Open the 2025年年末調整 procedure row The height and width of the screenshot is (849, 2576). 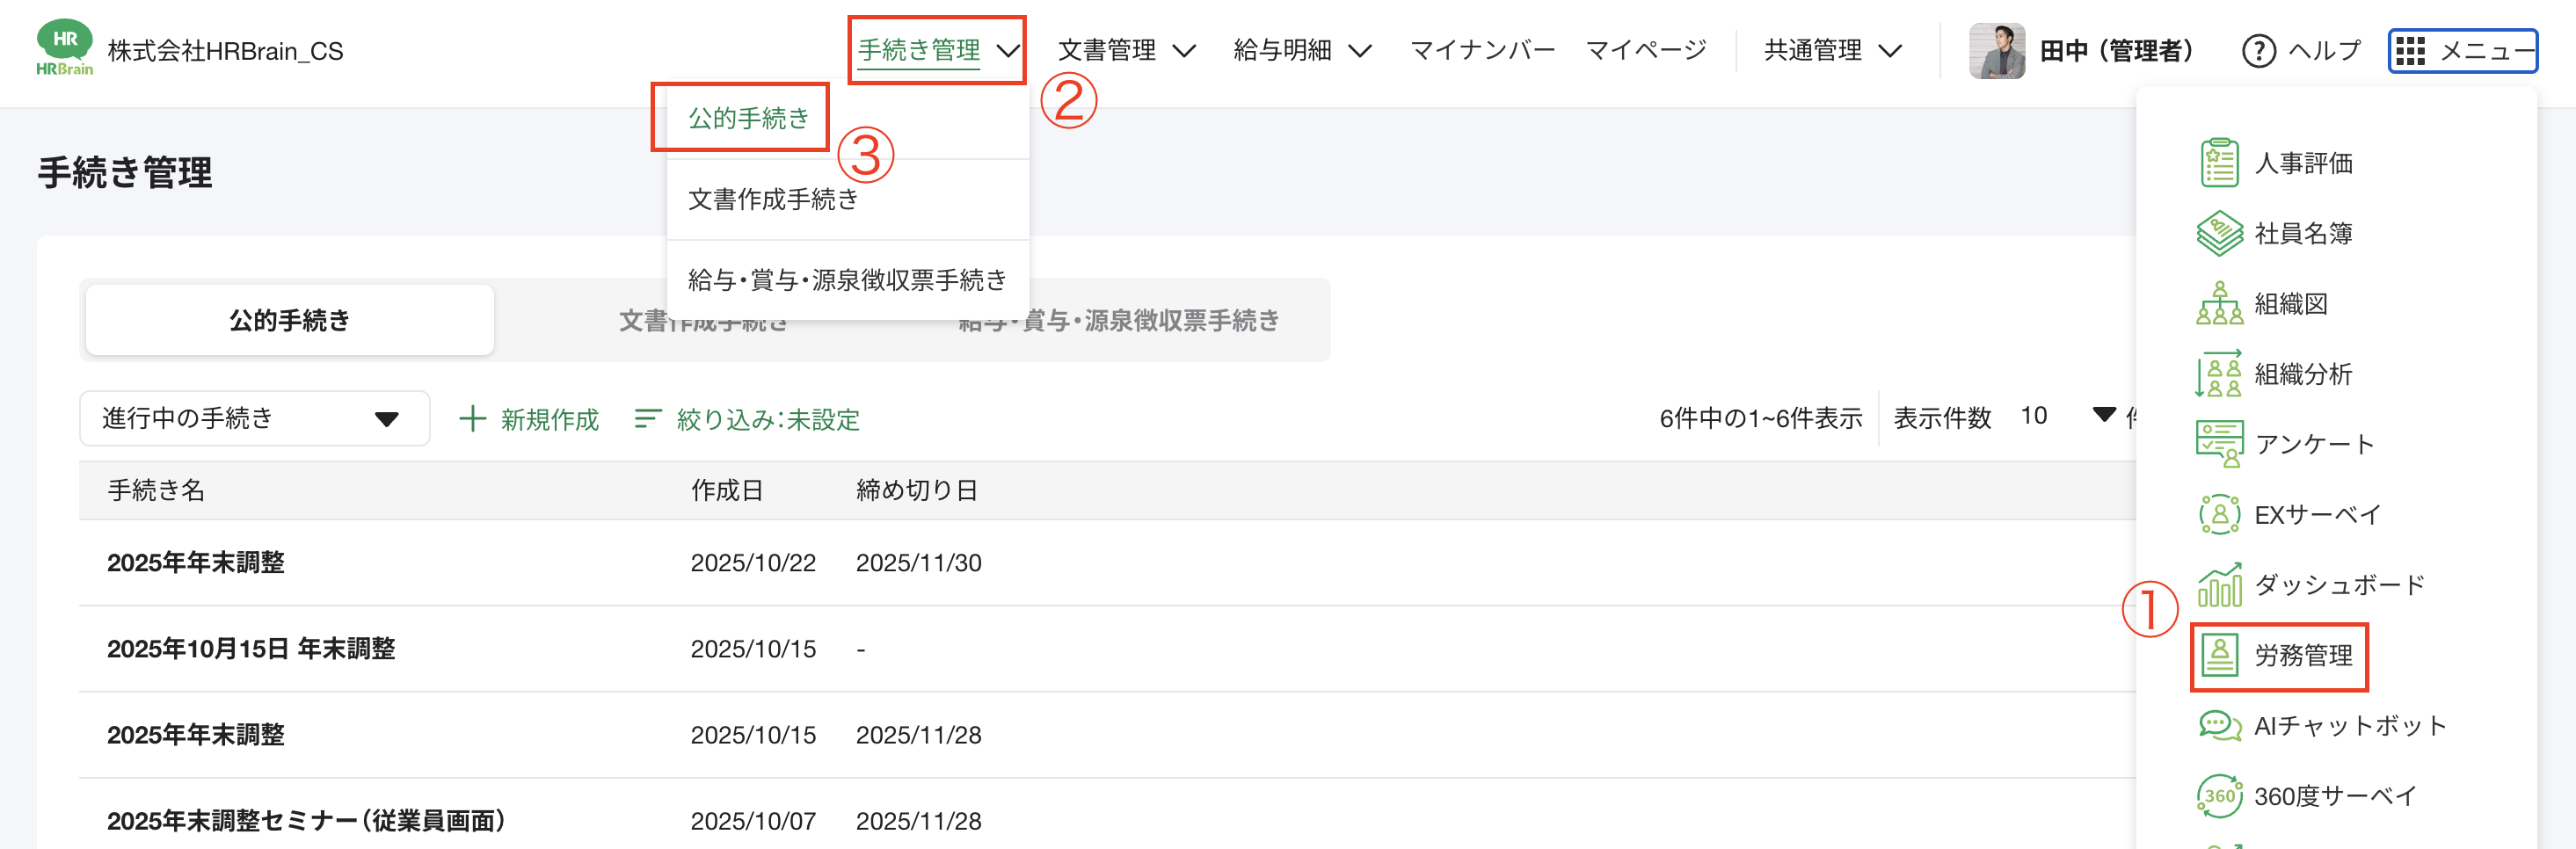tap(196, 562)
